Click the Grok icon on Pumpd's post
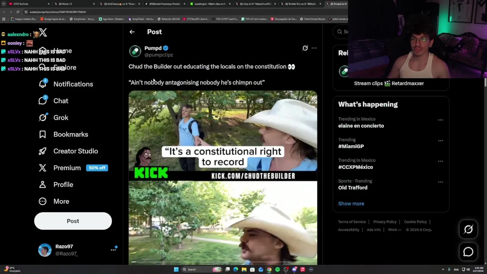Screen dimensions: 487x274 tap(305, 48)
